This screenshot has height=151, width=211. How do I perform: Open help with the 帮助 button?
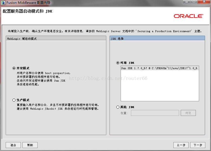coord(30,145)
